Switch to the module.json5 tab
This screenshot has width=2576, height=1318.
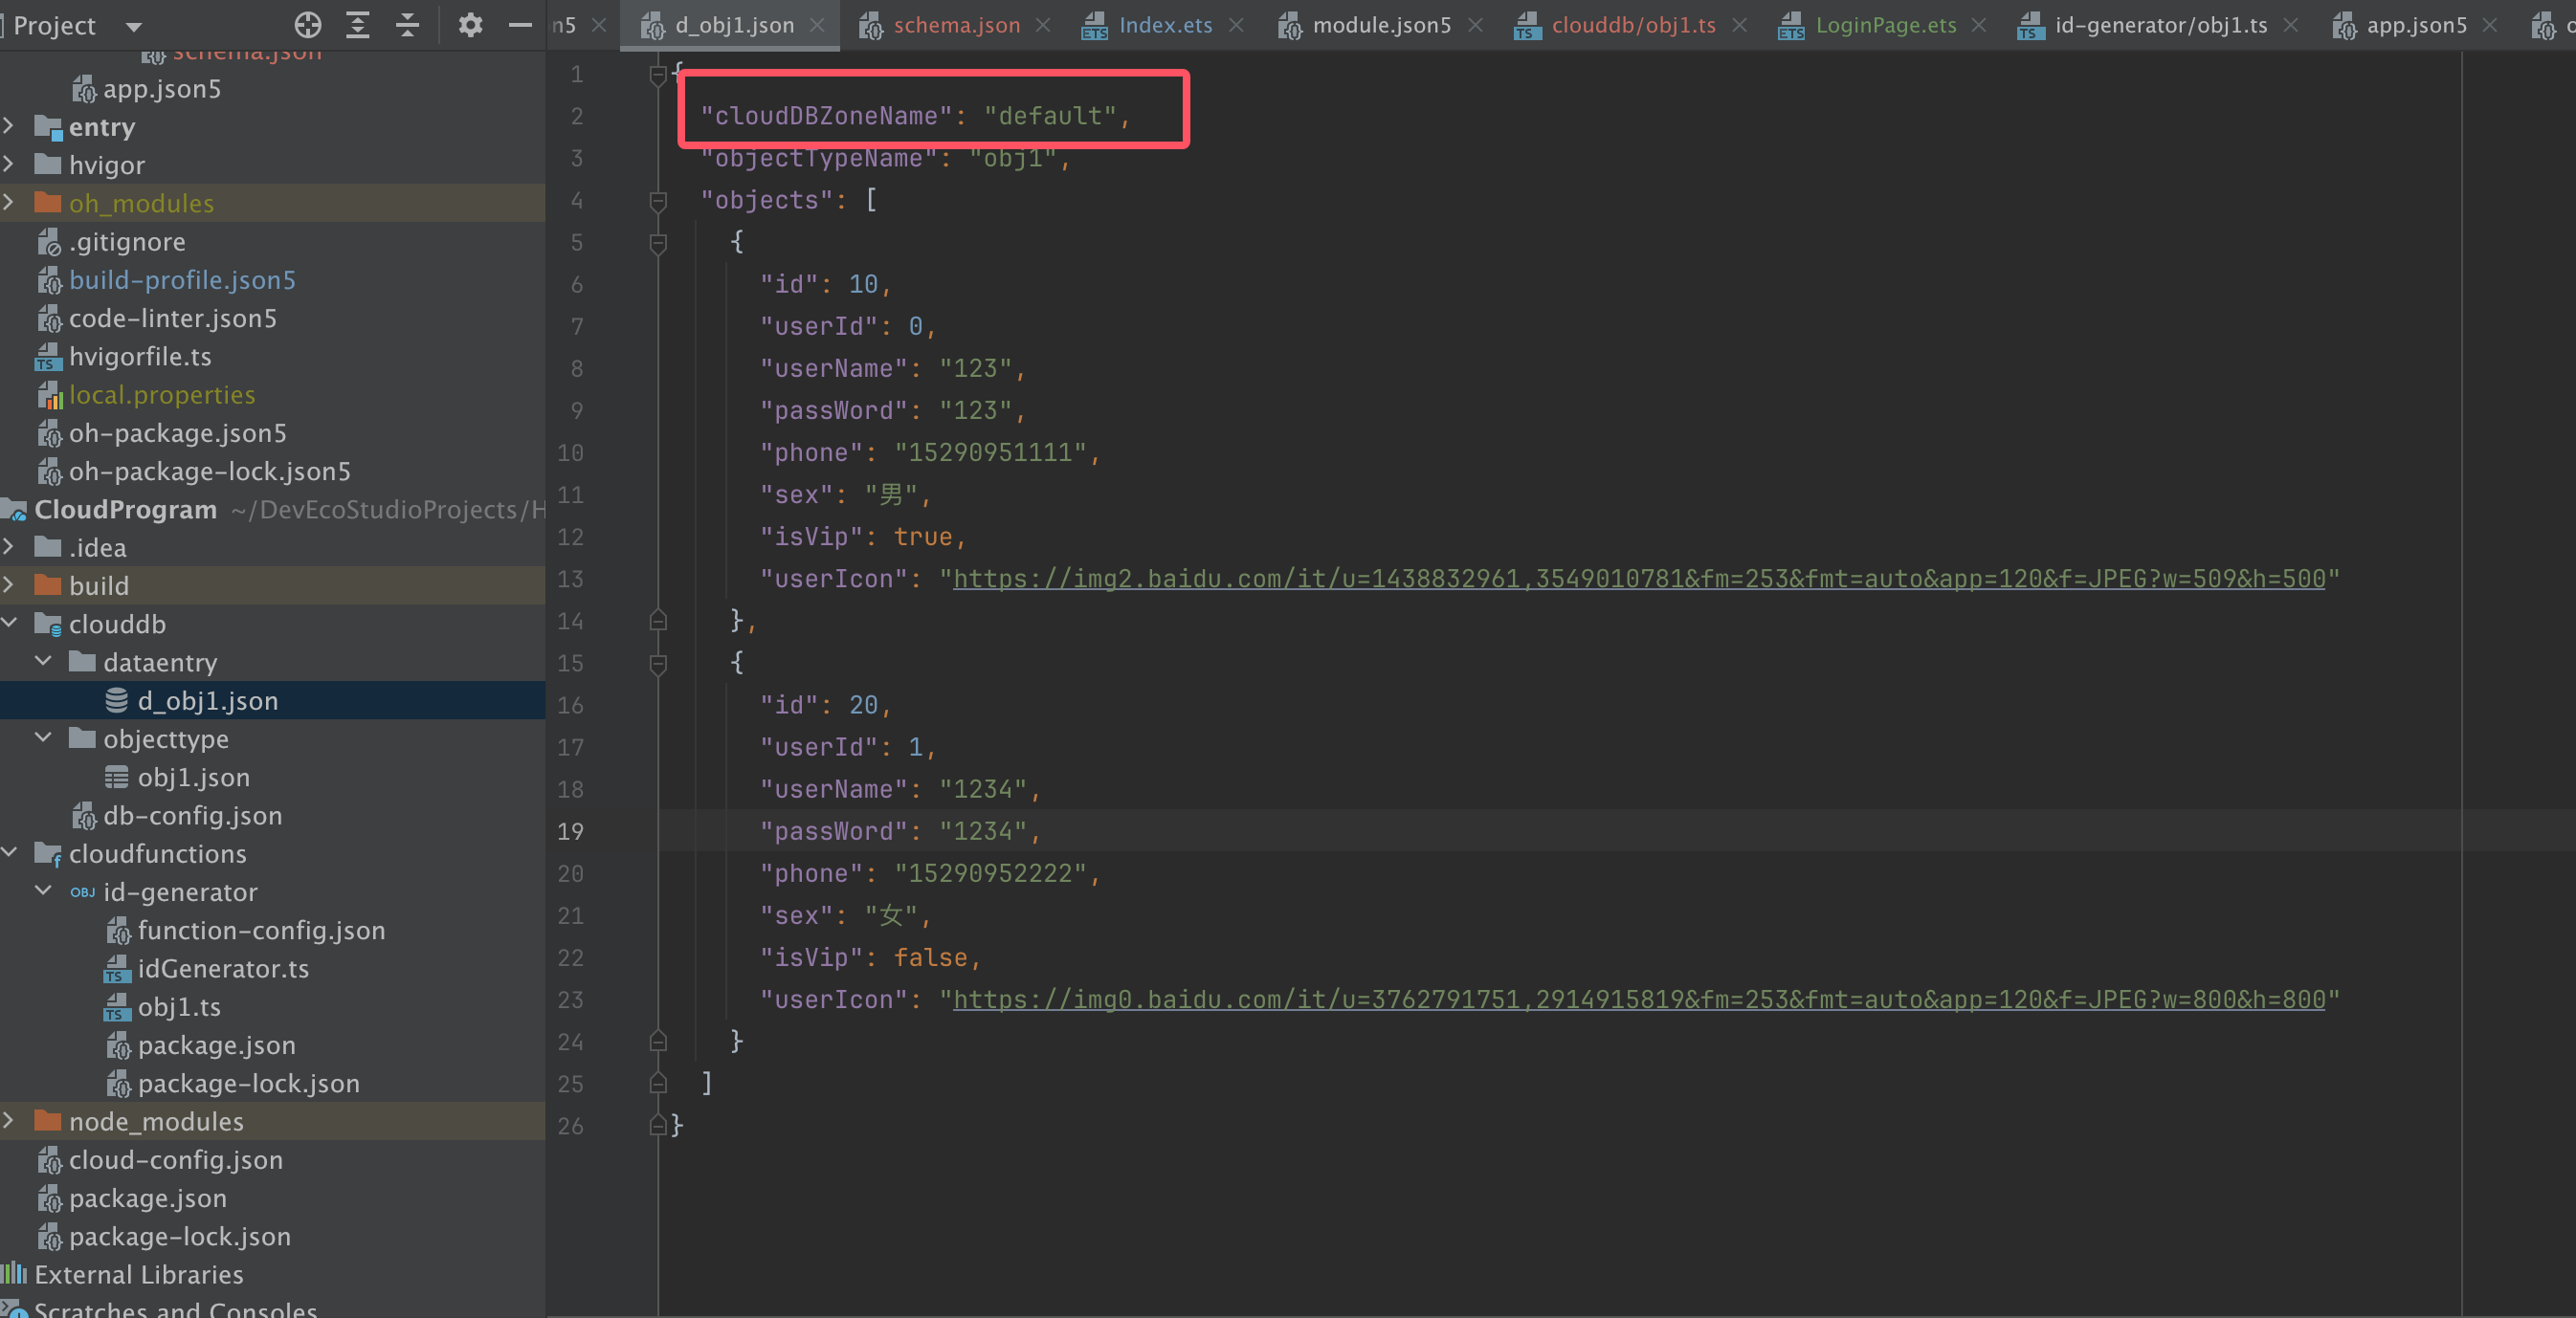(x=1380, y=25)
